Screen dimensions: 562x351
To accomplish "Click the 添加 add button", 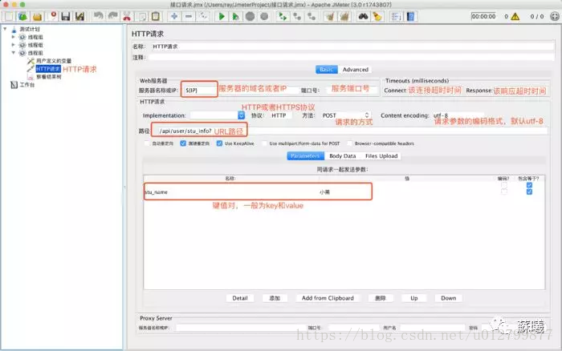I will pos(275,298).
